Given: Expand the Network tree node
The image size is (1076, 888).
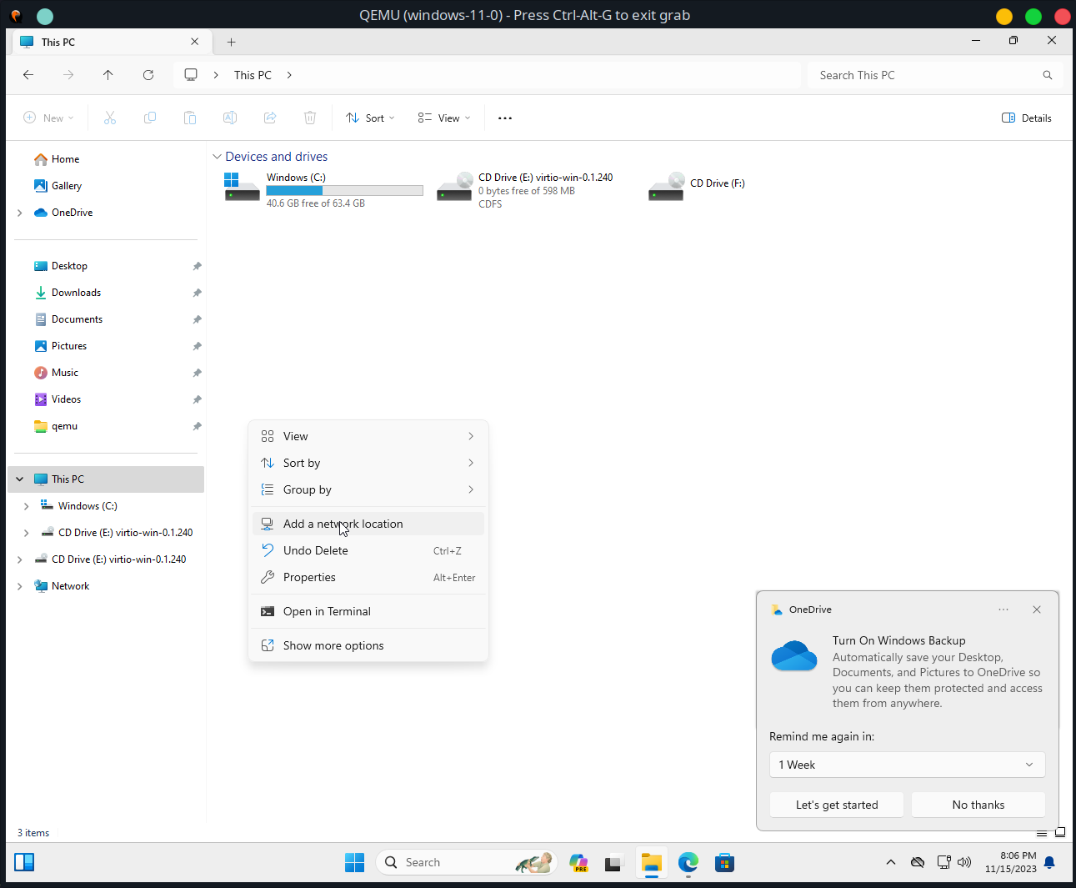Looking at the screenshot, I should 20,586.
